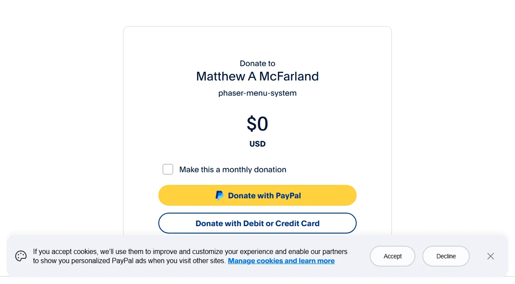The image size is (515, 284).
Task: Click the word 'PayPal' on the yellow button
Action: (288, 196)
